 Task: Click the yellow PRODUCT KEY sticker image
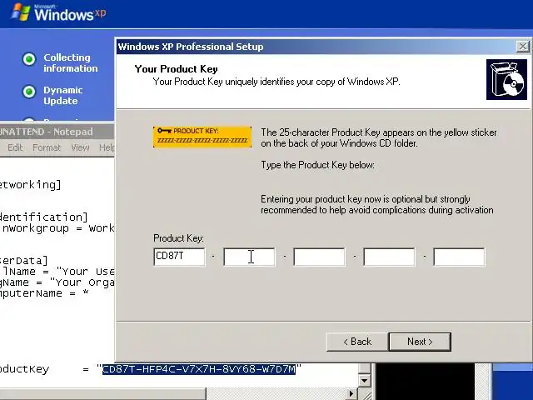click(x=202, y=137)
